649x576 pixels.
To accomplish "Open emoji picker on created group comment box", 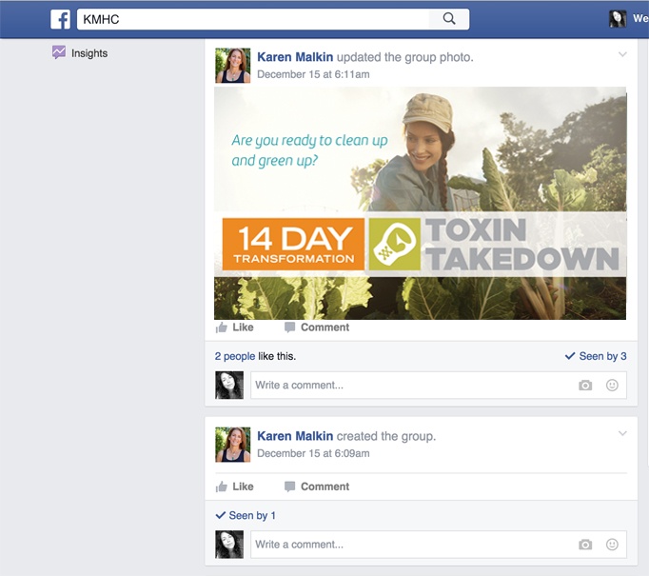I will tap(612, 545).
